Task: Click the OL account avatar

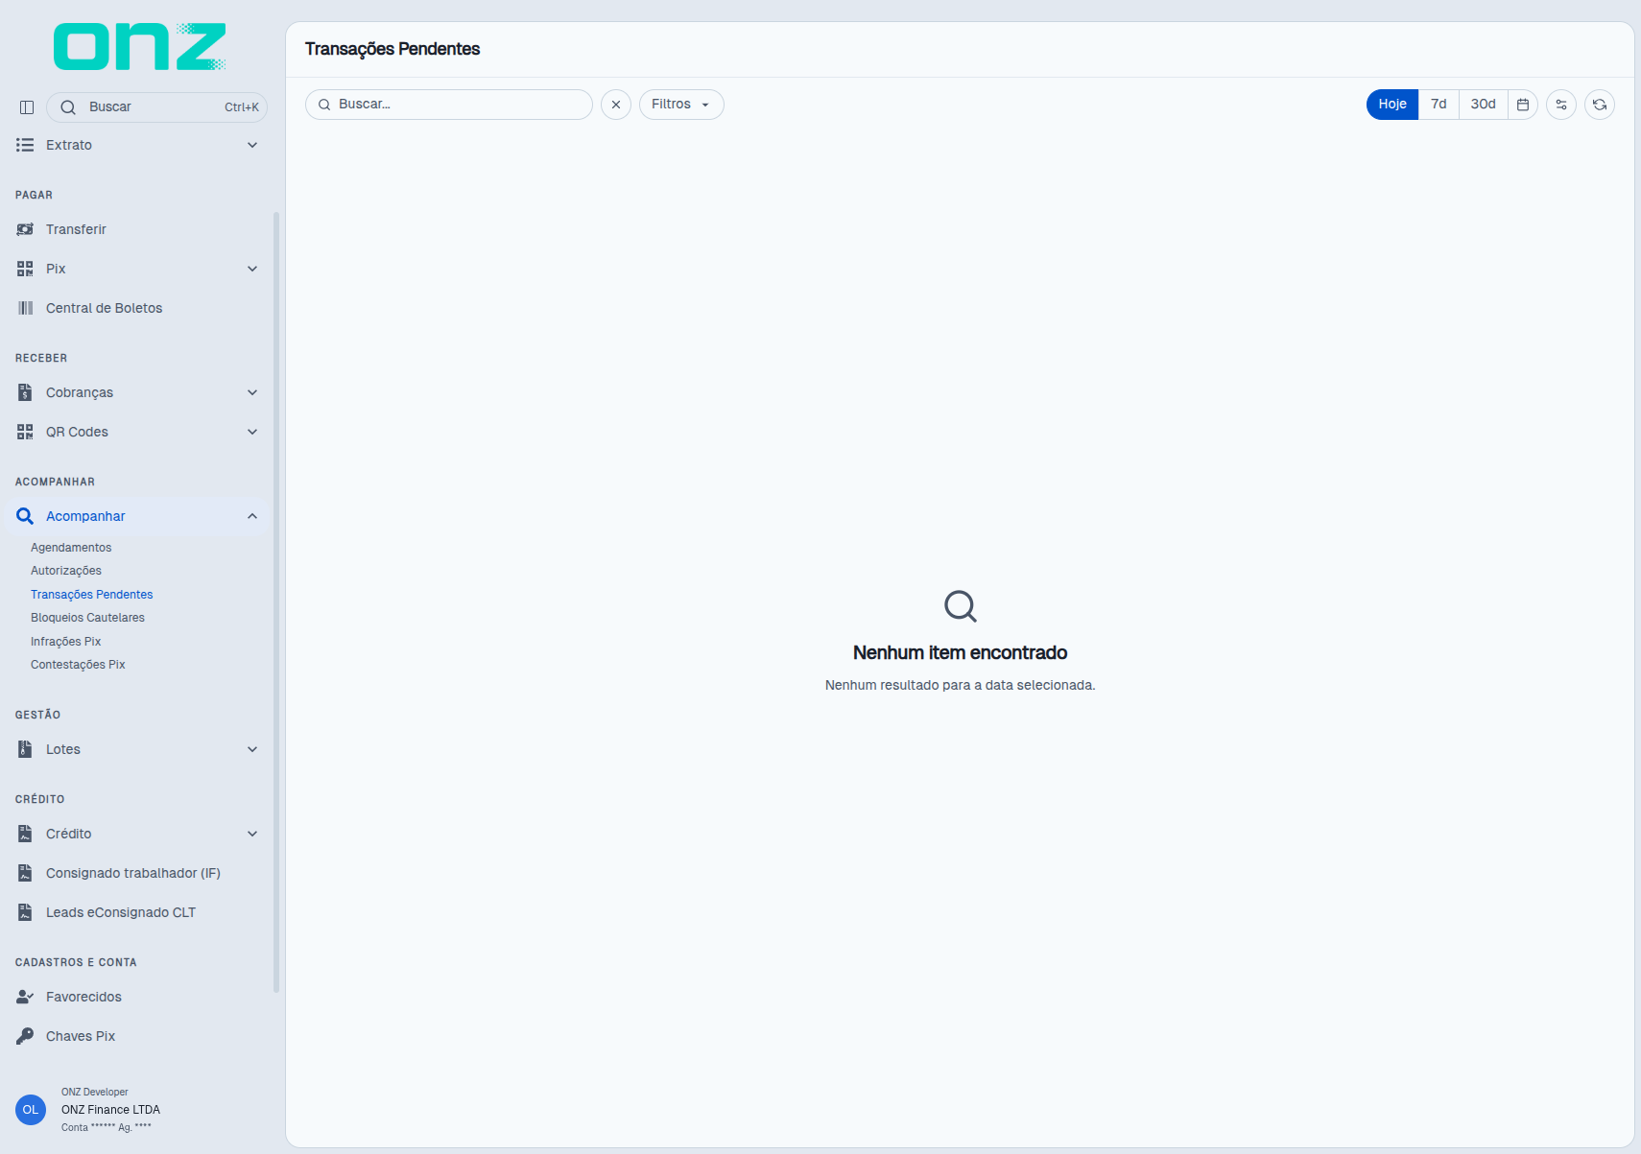Action: point(31,1110)
